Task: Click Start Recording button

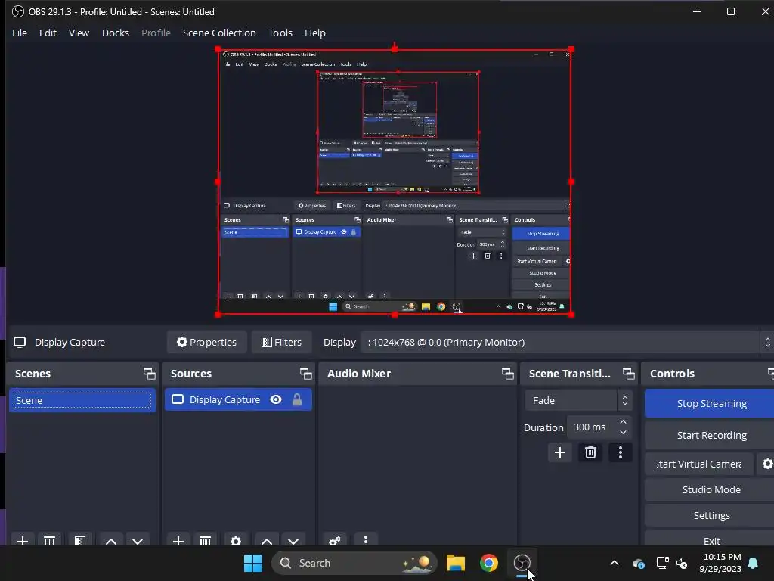Action: (x=711, y=435)
